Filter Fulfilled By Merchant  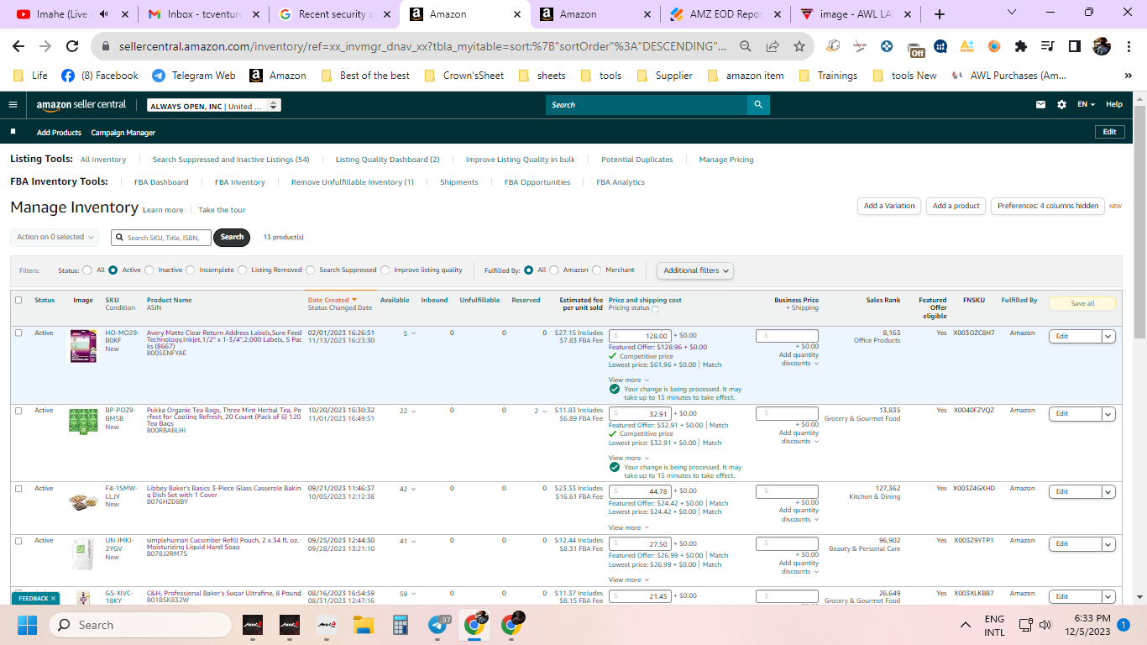click(x=597, y=270)
